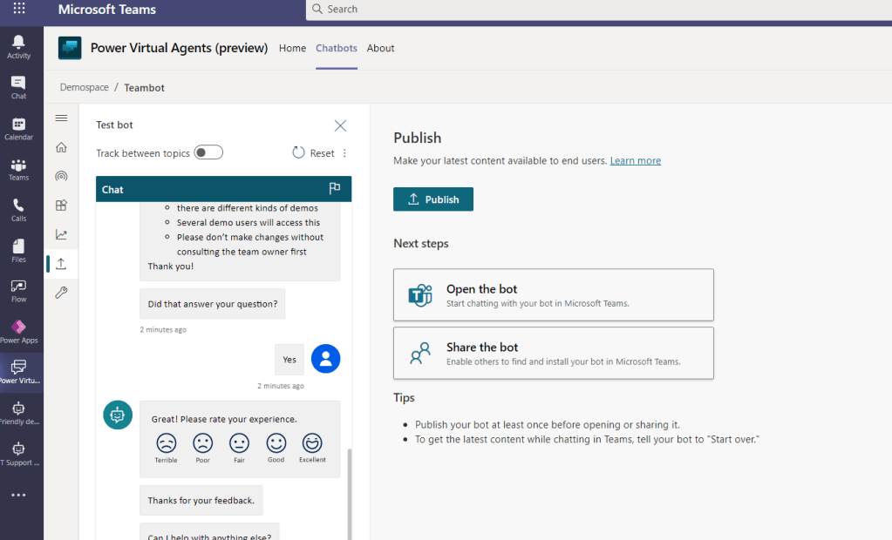Close the Test bot panel

(340, 125)
